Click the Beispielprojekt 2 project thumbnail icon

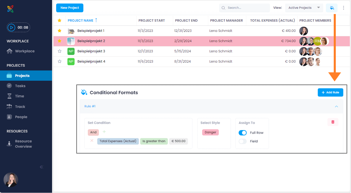[x=71, y=41]
